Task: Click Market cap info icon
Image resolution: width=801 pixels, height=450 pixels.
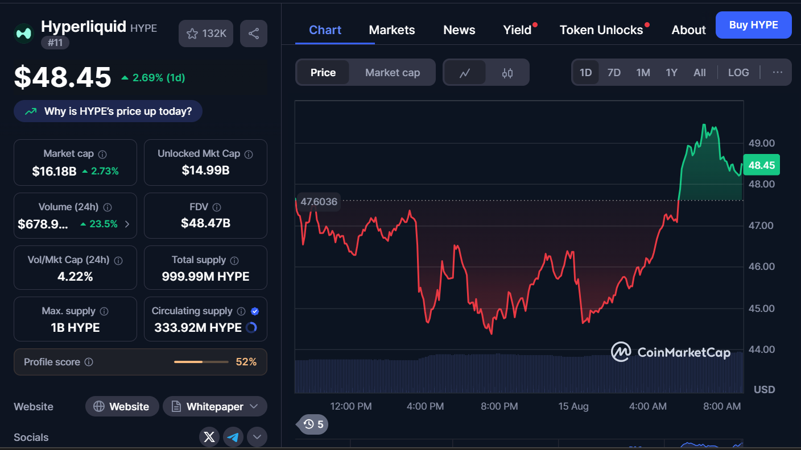Action: (102, 154)
